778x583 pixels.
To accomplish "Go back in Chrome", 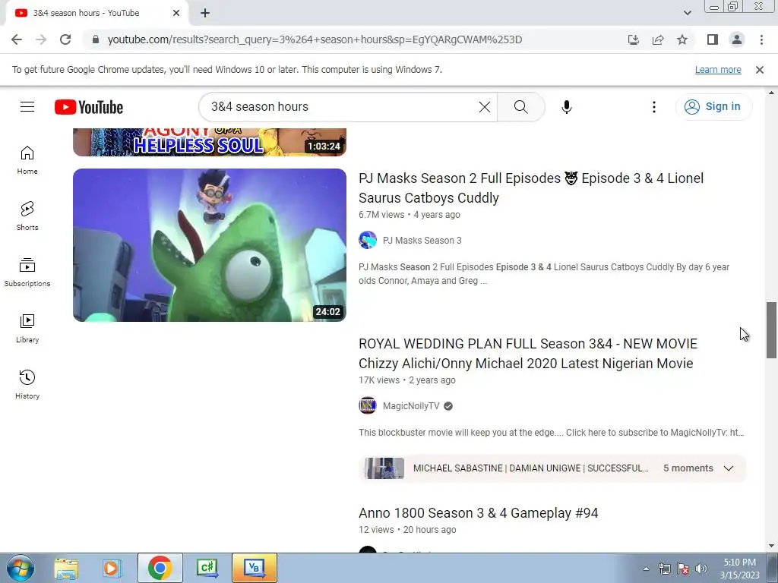I will click(x=17, y=39).
